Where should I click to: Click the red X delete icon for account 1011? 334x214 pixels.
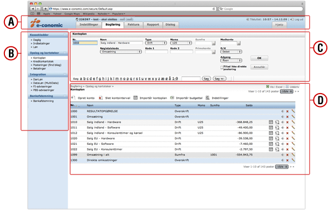click(x=287, y=128)
